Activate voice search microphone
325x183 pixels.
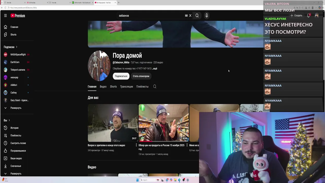(x=207, y=16)
